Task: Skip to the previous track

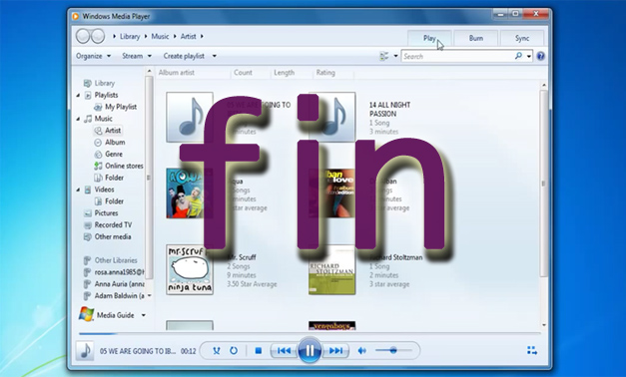Action: (284, 351)
